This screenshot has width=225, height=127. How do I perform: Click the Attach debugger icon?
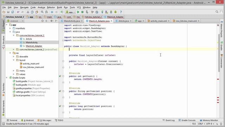click(87, 12)
